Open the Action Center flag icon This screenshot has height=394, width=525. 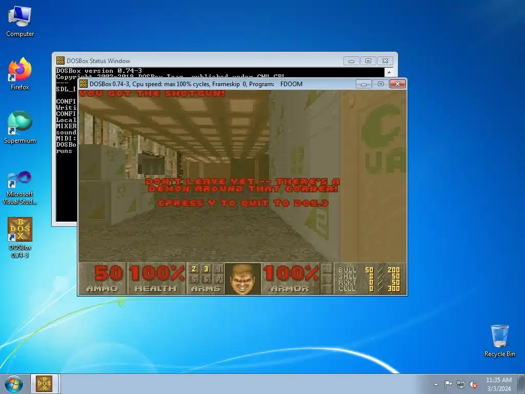[x=448, y=384]
